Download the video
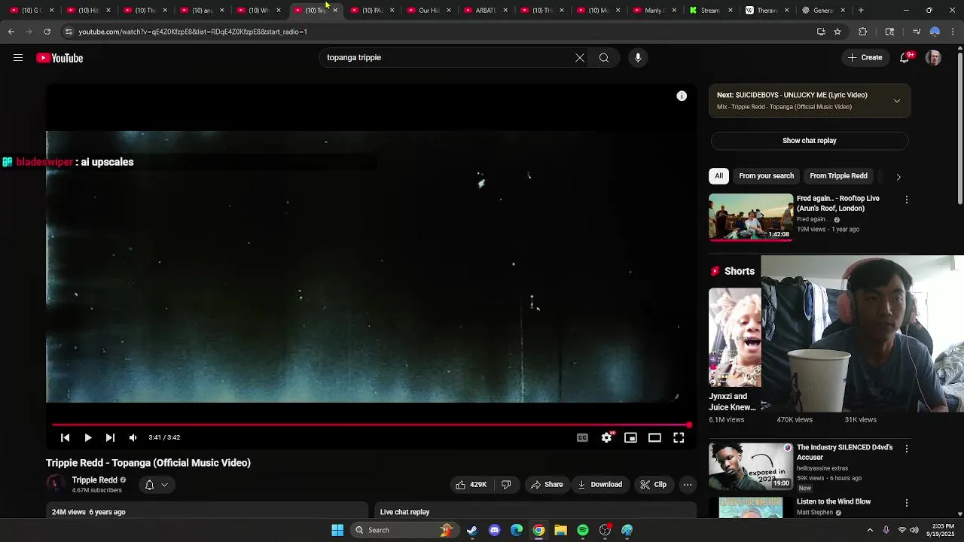Image resolution: width=964 pixels, height=542 pixels. click(599, 485)
